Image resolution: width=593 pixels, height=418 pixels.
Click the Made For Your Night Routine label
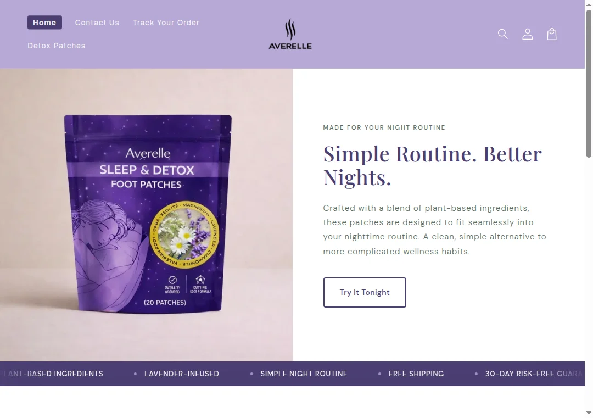point(384,127)
